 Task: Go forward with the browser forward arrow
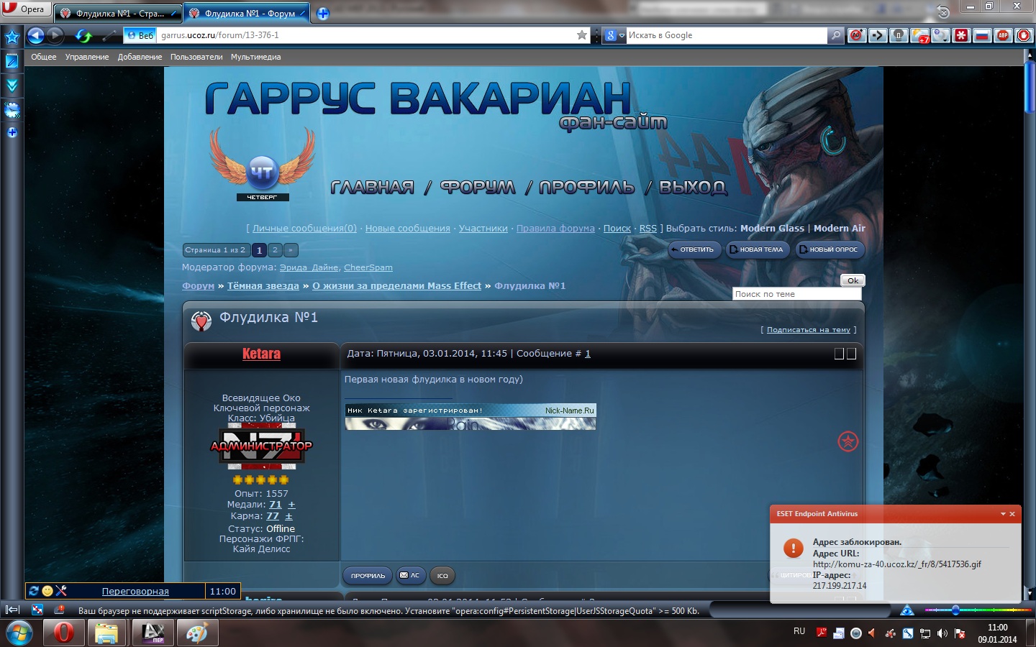(55, 35)
